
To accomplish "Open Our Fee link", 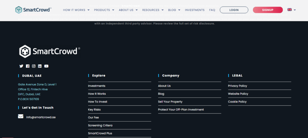I will 93,117.
